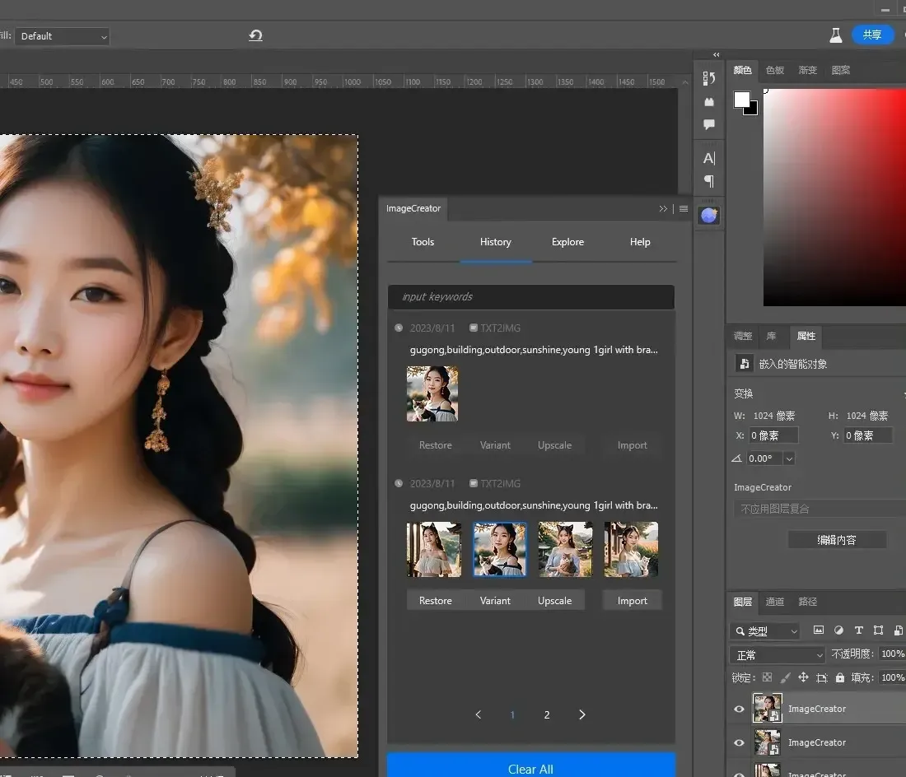Toggle lock image pixels brush icon
The width and height of the screenshot is (906, 777).
pos(785,677)
